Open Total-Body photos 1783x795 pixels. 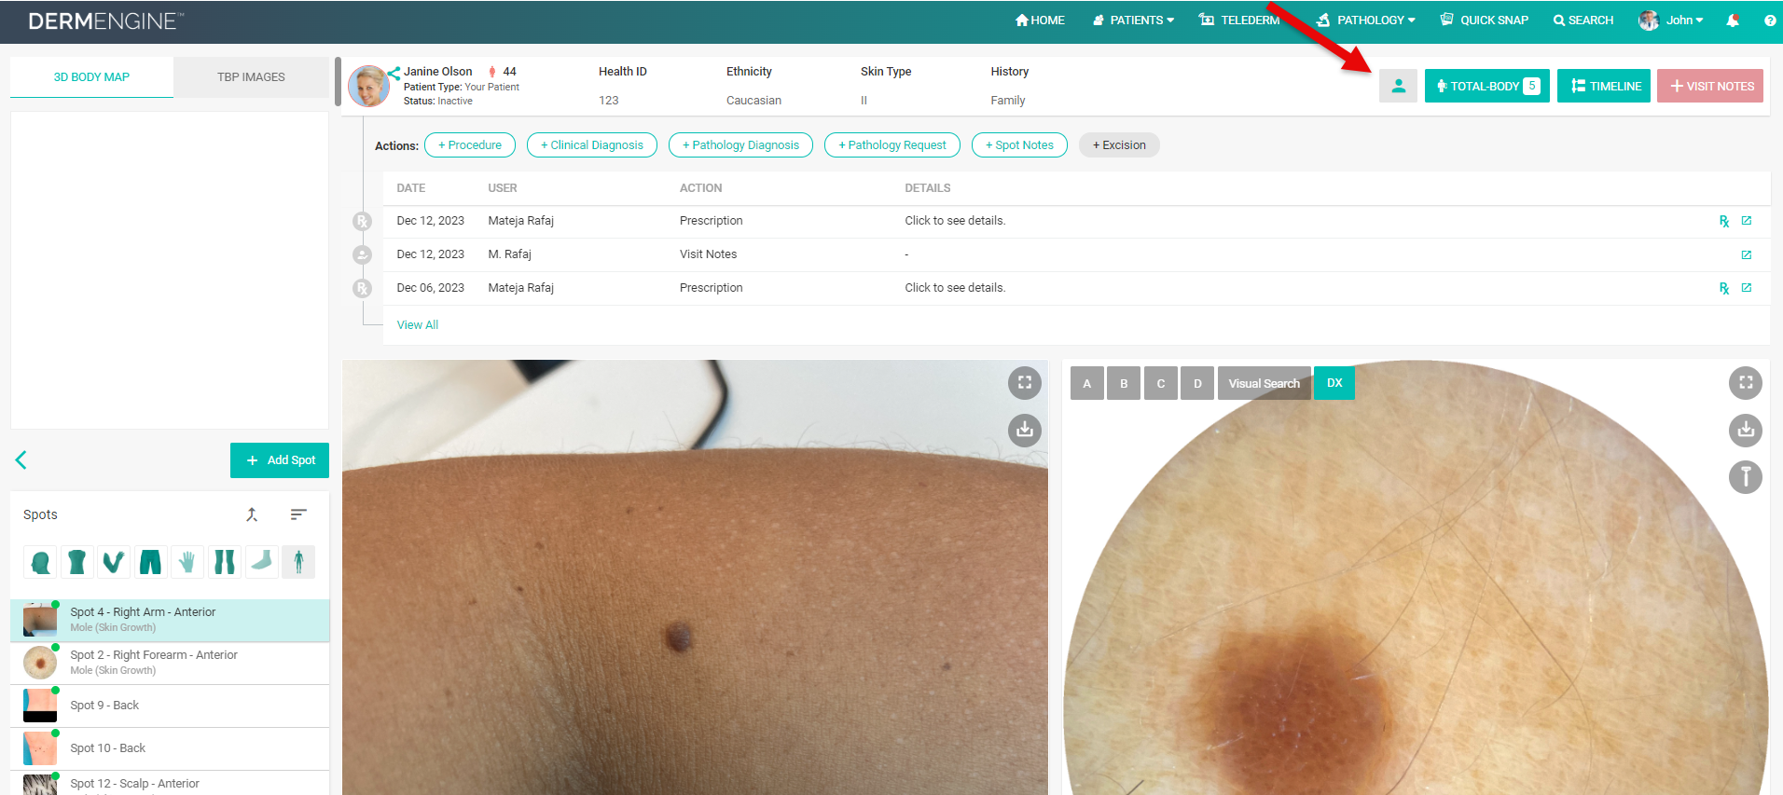click(1487, 86)
